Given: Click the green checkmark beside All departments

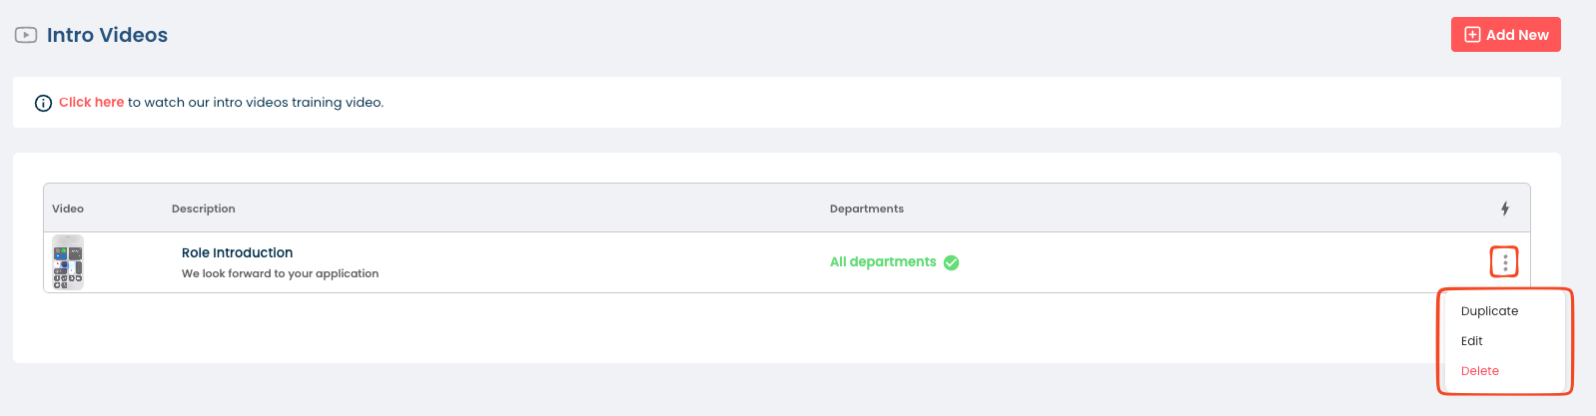Looking at the screenshot, I should pos(952,262).
